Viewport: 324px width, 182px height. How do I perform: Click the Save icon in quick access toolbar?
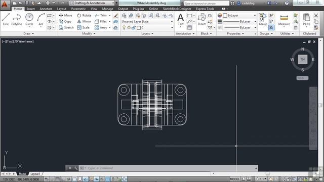coord(27,3)
